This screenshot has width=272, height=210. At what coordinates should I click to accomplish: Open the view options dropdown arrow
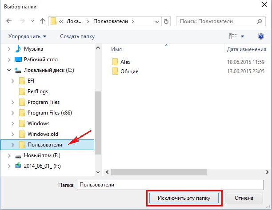click(x=242, y=36)
